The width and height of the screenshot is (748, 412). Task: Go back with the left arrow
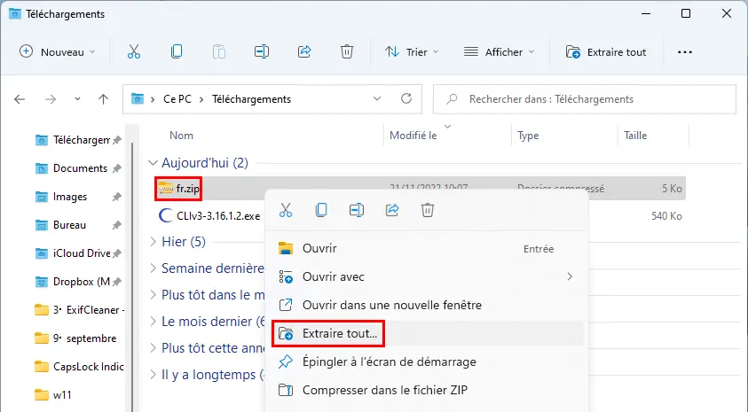(20, 99)
